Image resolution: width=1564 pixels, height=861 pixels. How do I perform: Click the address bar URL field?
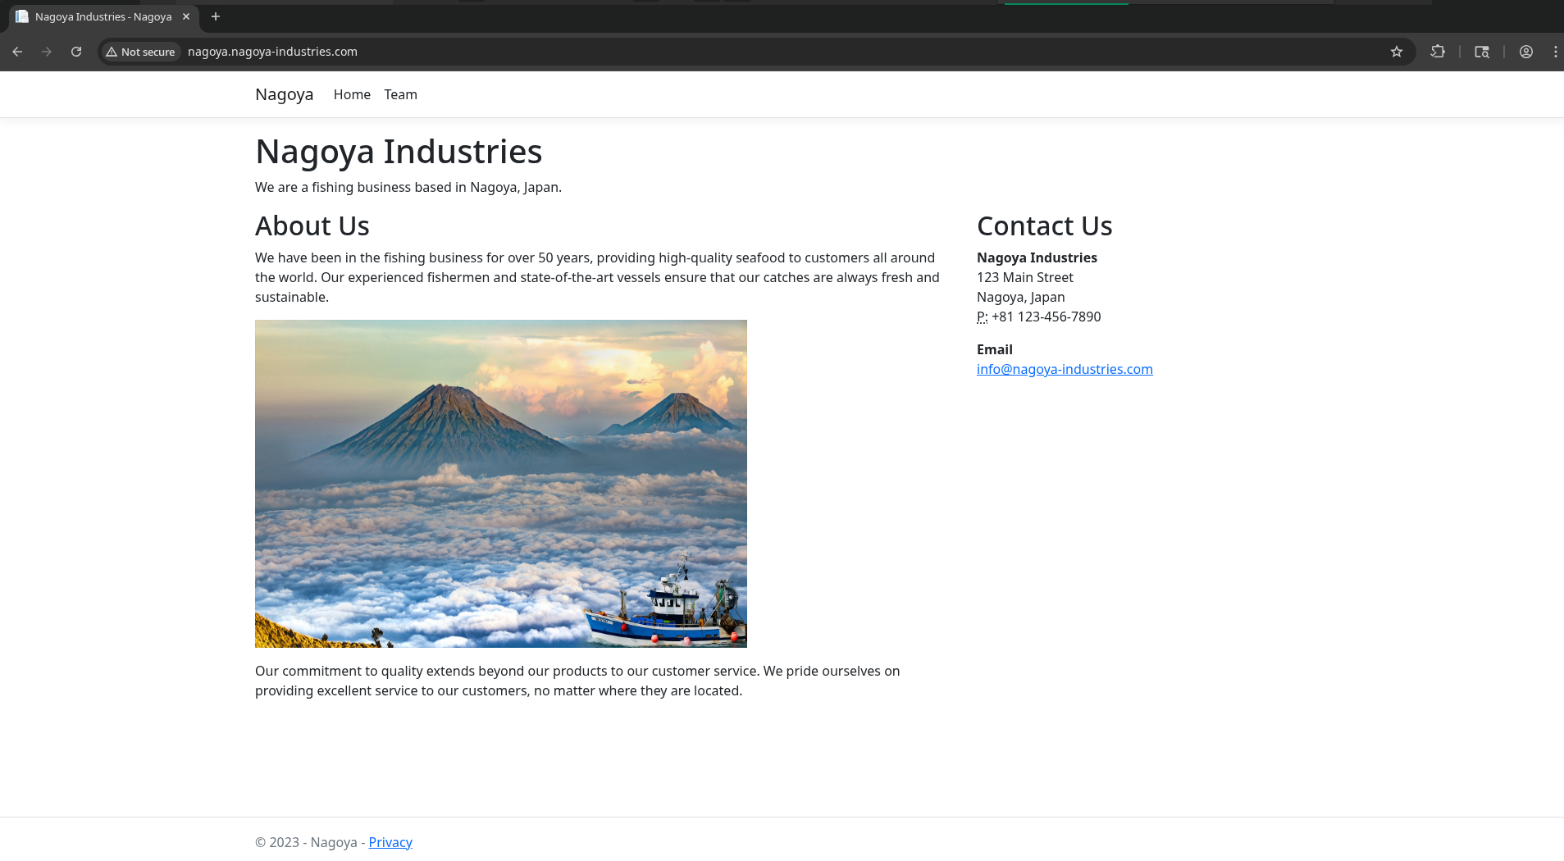click(656, 52)
